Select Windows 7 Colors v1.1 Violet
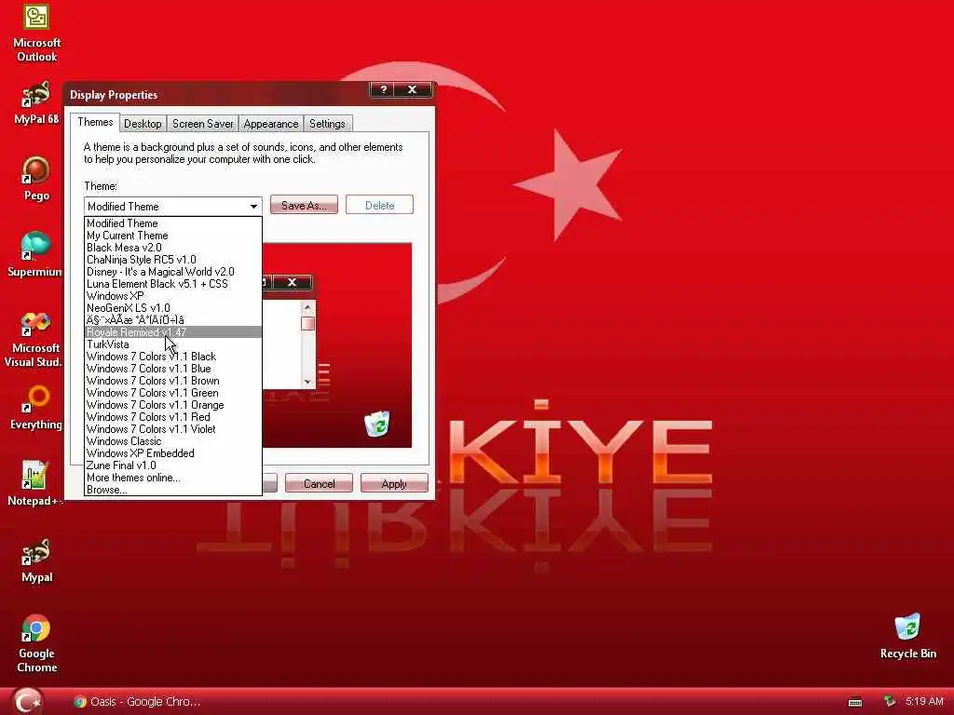 pyautogui.click(x=172, y=429)
